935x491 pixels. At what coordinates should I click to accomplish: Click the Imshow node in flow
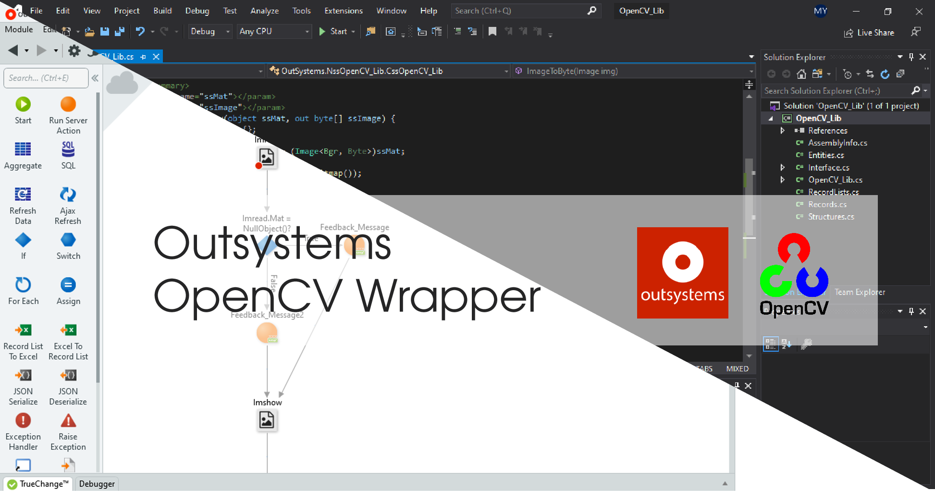point(267,420)
